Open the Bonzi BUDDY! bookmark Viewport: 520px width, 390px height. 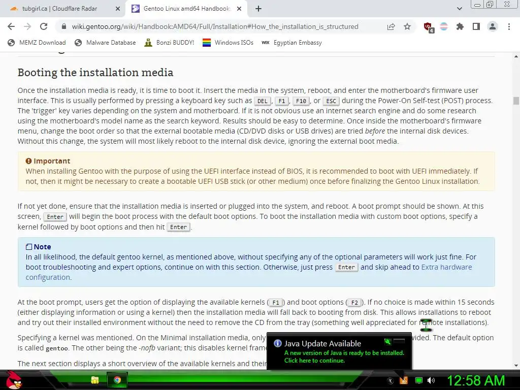(x=169, y=43)
